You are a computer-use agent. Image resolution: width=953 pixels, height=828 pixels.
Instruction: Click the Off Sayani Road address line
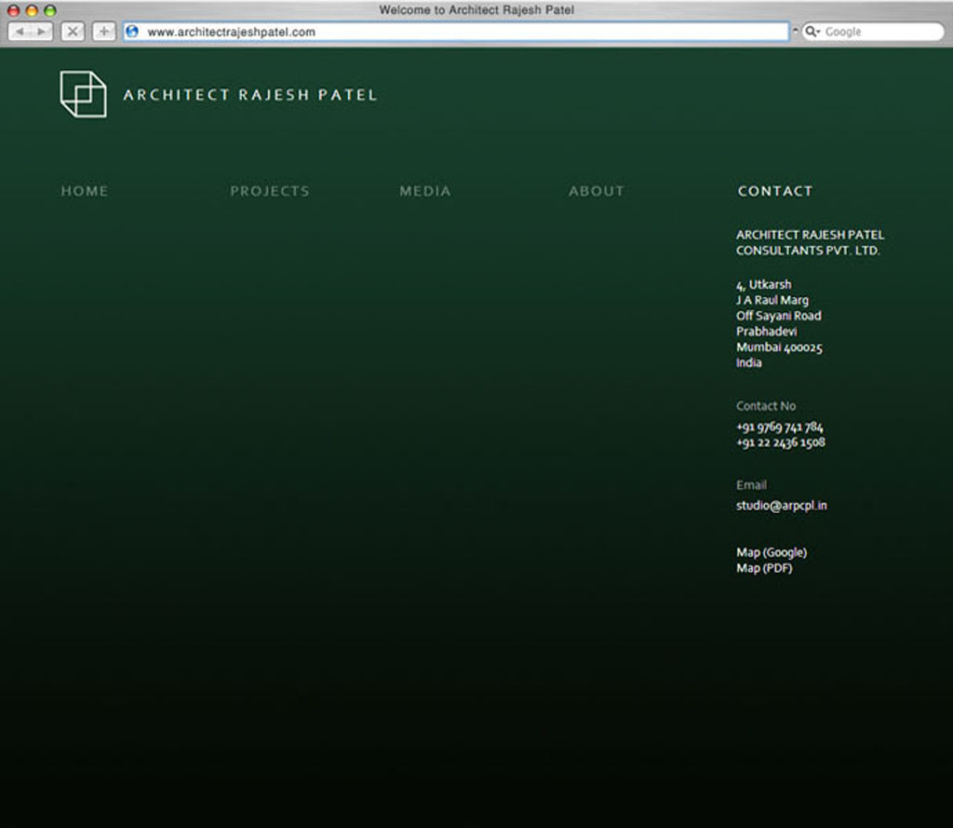tap(779, 316)
